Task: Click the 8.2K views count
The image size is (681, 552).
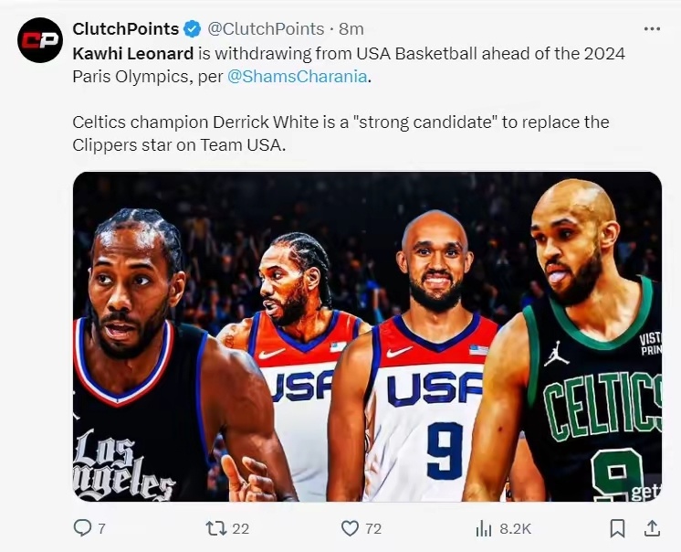Action: pyautogui.click(x=516, y=528)
